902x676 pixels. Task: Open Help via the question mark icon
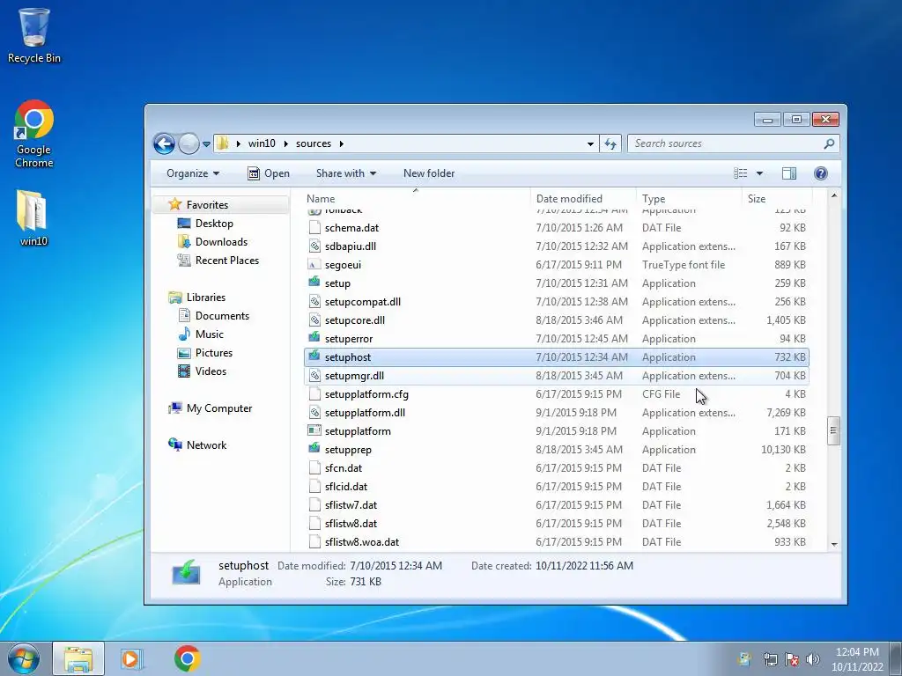[821, 173]
